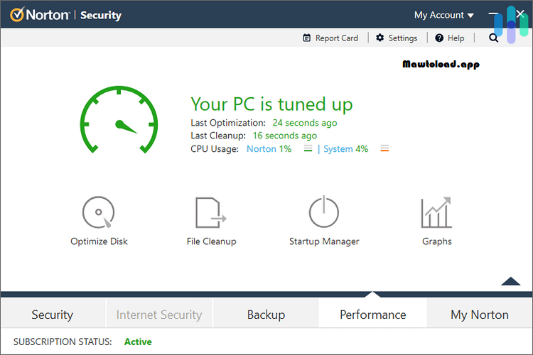The width and height of the screenshot is (533, 355).
Task: Expand the My Account dropdown
Action: pos(443,15)
